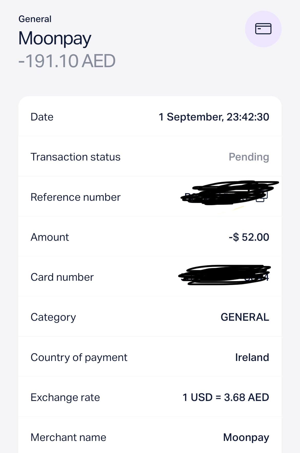Tap the Amount row label
Image resolution: width=300 pixels, height=453 pixels.
tap(50, 237)
